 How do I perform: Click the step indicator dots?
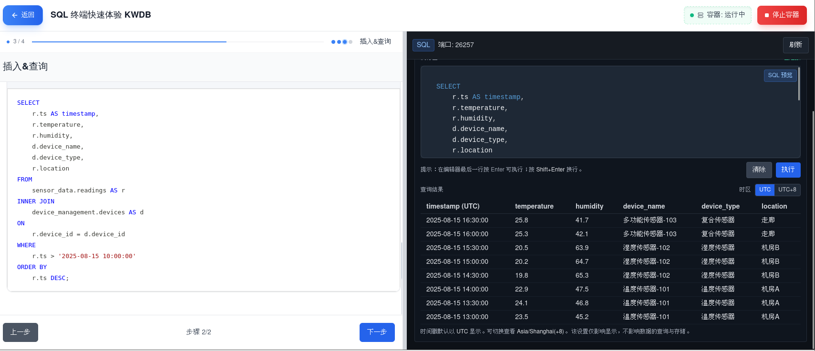(342, 42)
